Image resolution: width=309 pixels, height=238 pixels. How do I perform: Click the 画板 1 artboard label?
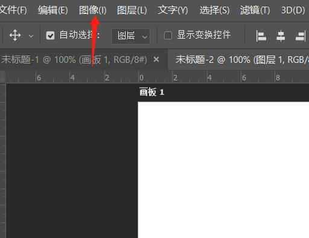point(152,92)
